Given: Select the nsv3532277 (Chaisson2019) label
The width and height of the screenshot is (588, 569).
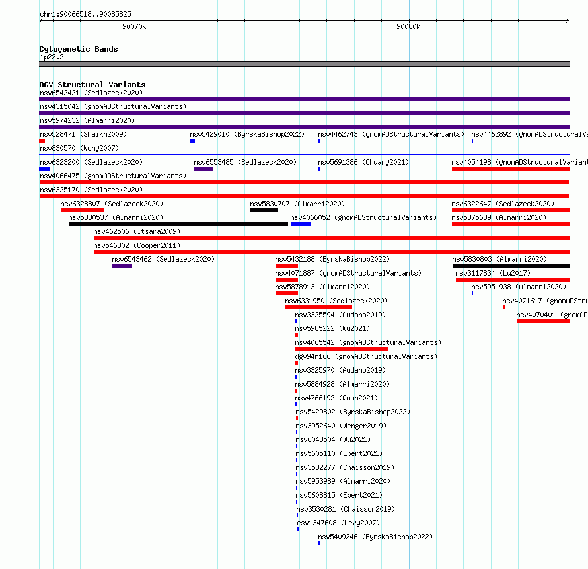Looking at the screenshot, I should pos(345,467).
